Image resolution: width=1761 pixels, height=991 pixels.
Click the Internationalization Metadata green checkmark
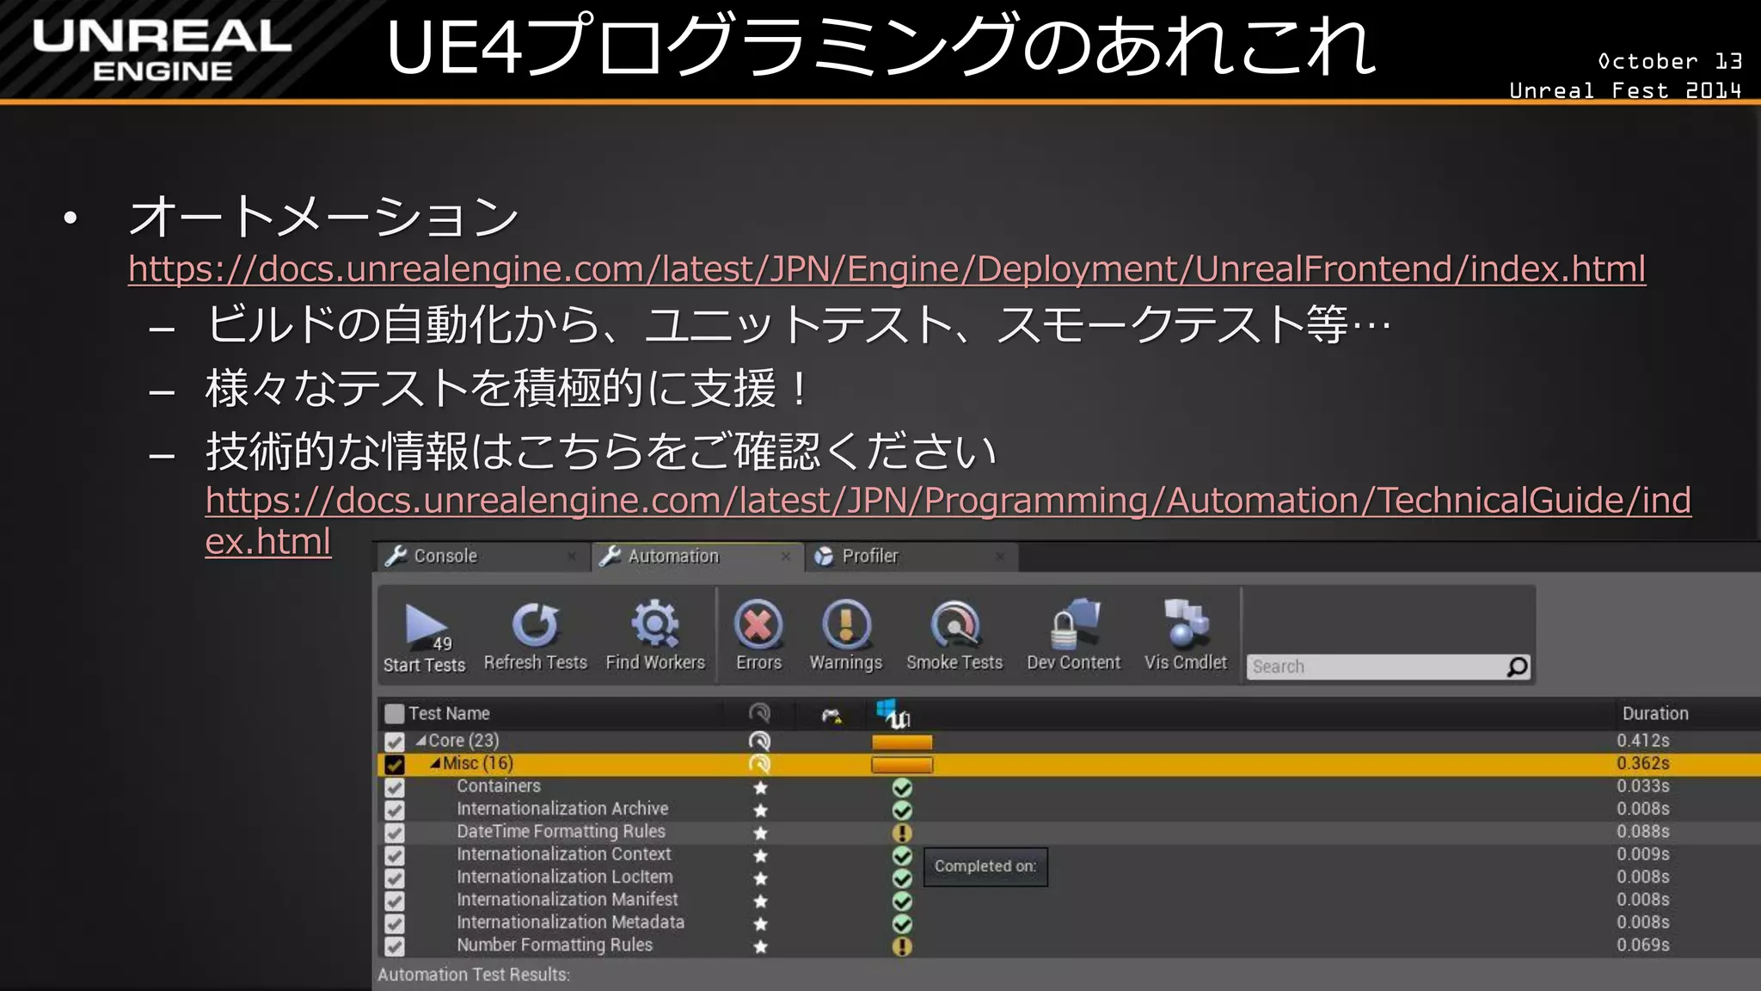click(902, 923)
